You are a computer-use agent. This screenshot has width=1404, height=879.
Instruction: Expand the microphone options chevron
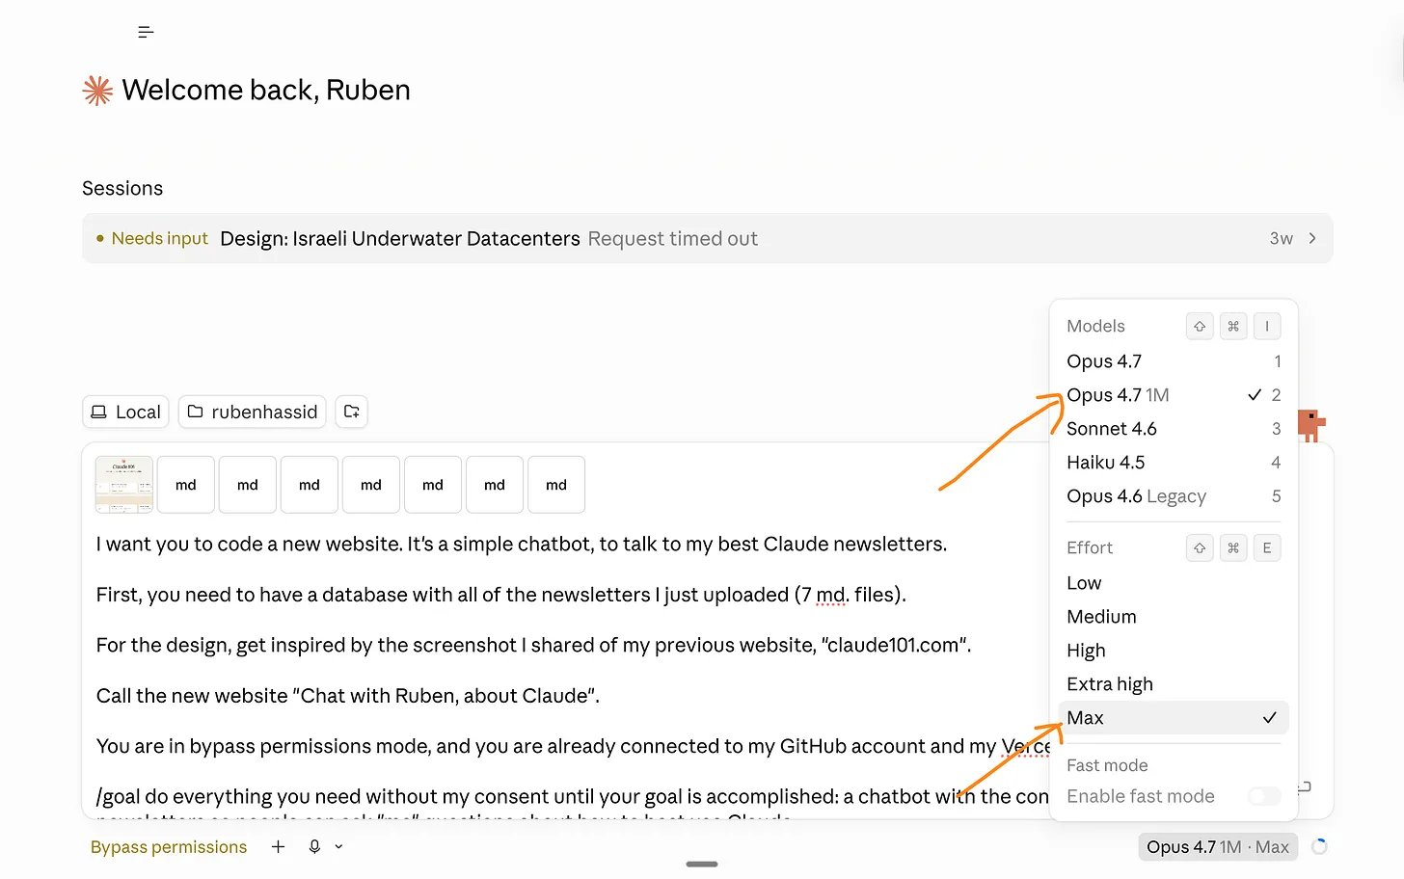click(338, 846)
